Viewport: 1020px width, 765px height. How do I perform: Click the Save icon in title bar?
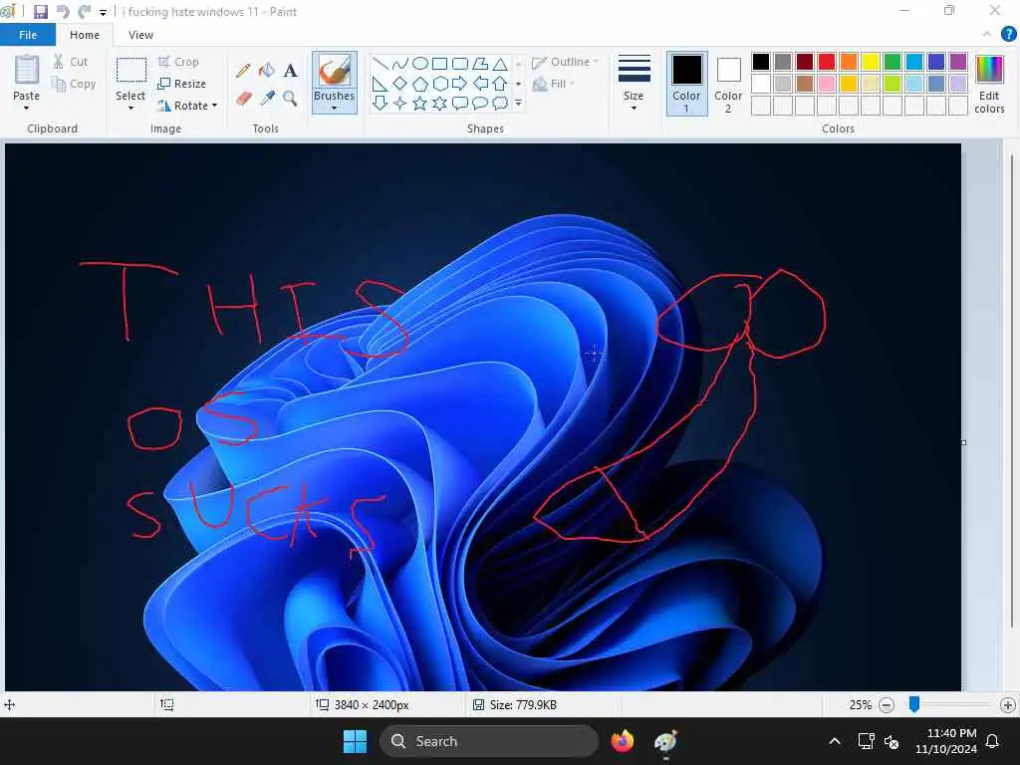pos(40,12)
